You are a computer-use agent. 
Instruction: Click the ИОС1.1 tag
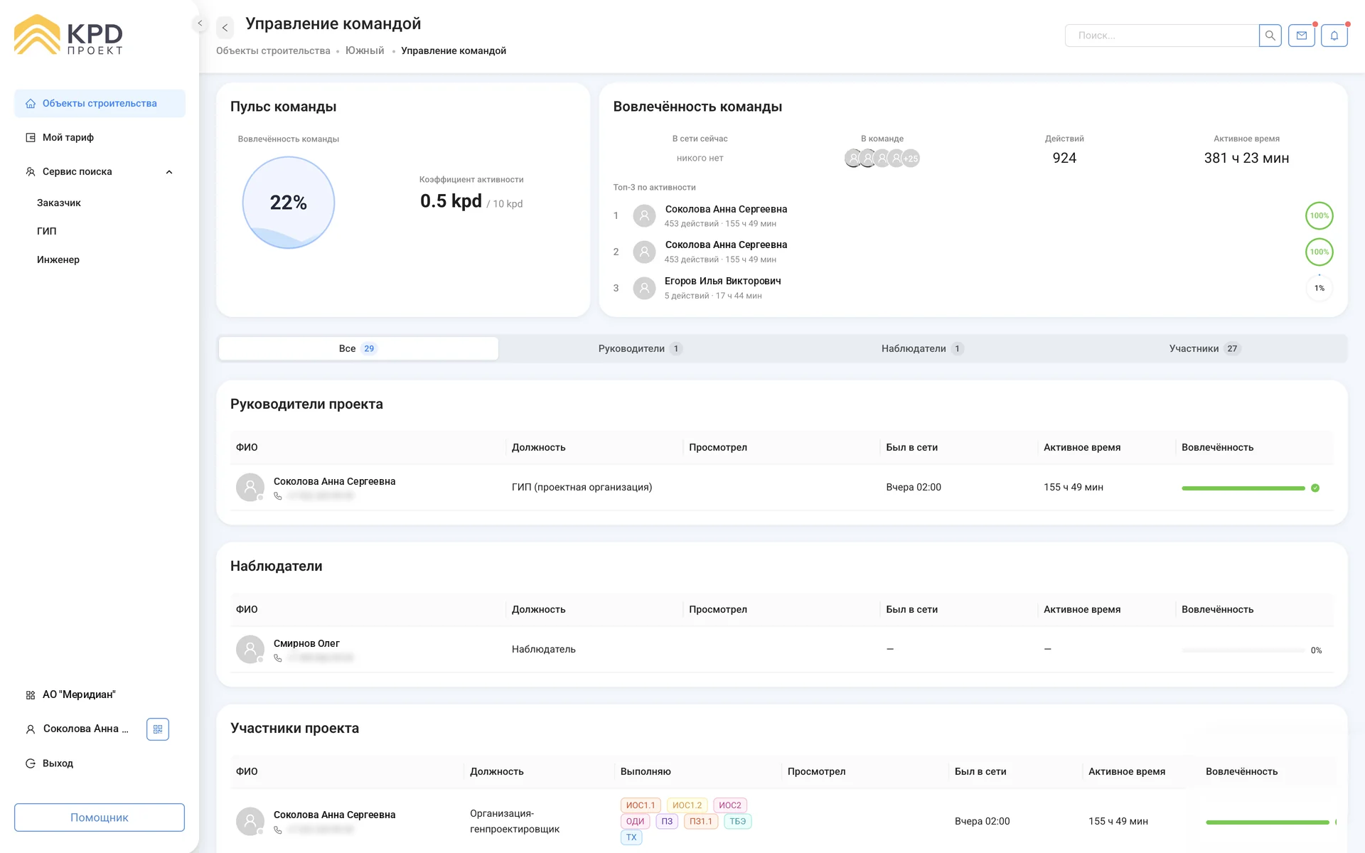[641, 805]
